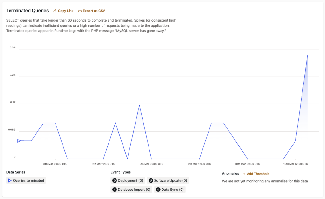Toggle the Database Import (0) event label

pos(134,190)
